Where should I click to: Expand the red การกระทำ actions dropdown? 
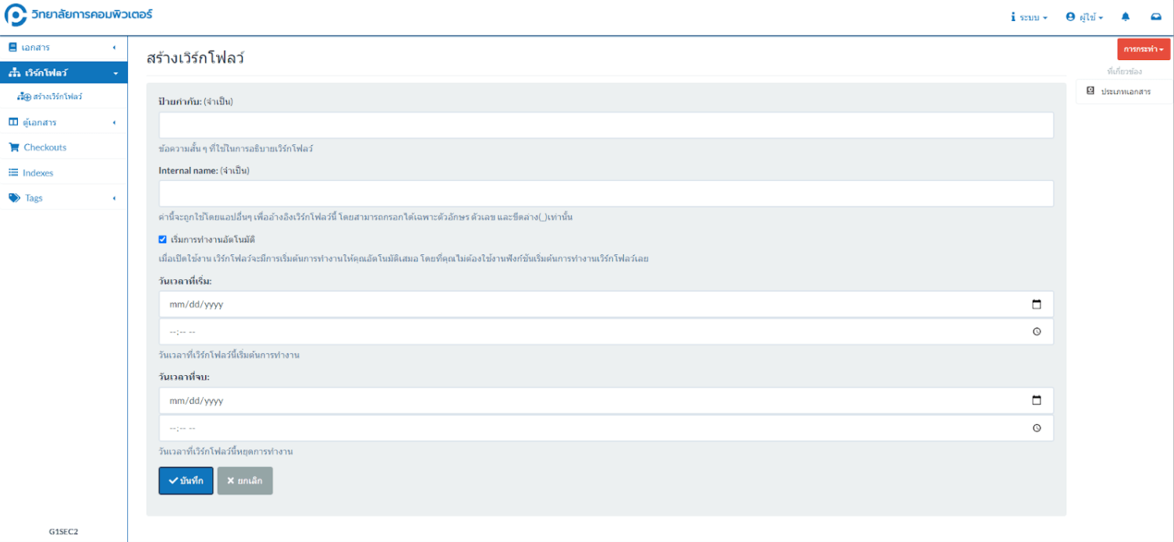[1143, 48]
